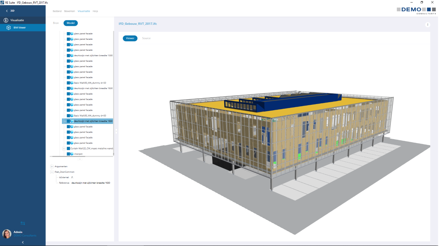Open the info icon at top-right of viewer
439x246 pixels.
pos(427,24)
